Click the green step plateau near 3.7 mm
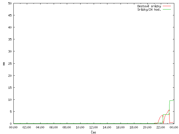This screenshot has height=134, width=179. click(x=166, y=114)
